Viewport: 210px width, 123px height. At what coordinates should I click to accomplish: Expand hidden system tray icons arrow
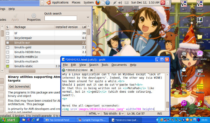pos(157,120)
